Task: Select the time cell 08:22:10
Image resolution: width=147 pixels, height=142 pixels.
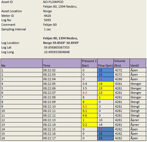Action: pyautogui.click(x=62, y=106)
